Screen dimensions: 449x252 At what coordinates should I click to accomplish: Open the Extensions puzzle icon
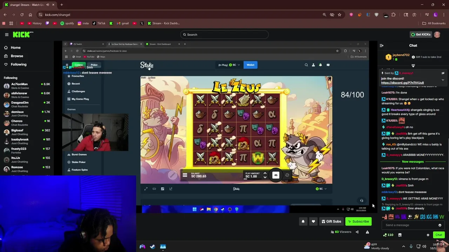393,15
